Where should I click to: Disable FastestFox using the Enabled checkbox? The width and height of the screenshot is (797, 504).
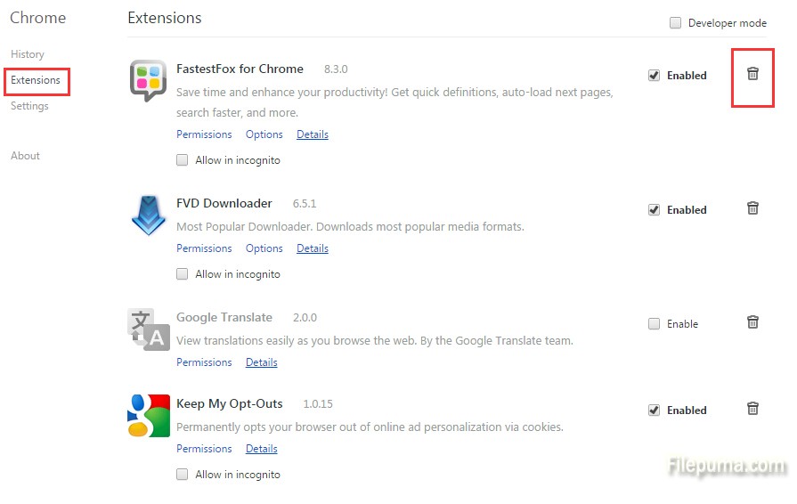655,76
